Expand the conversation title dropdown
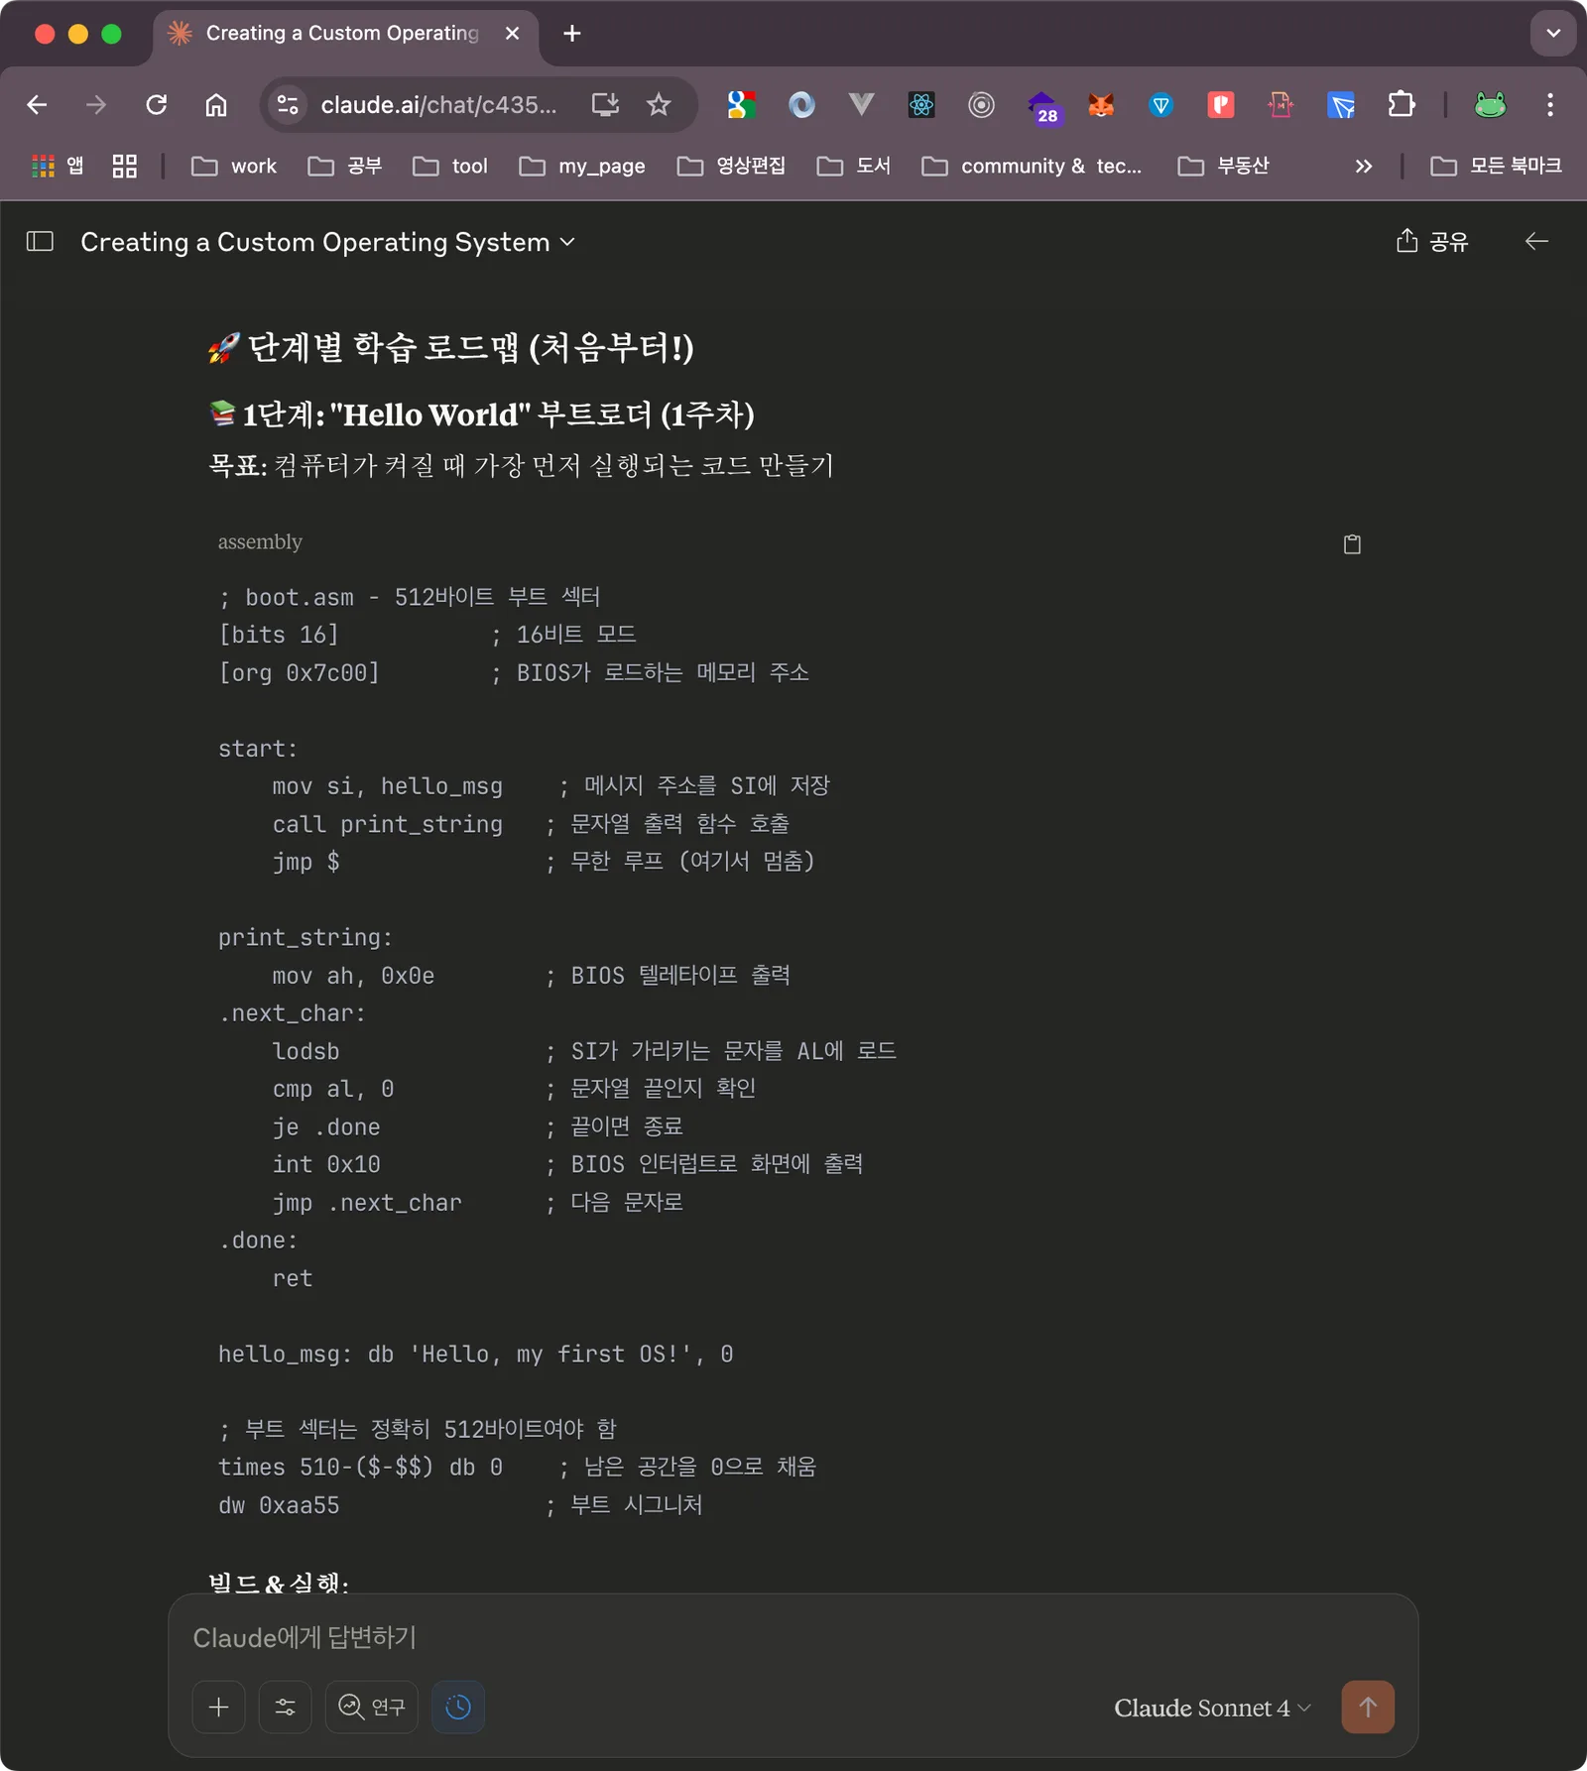Image resolution: width=1587 pixels, height=1771 pixels. pos(567,242)
